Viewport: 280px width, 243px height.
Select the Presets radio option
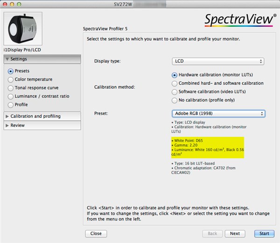[11, 71]
